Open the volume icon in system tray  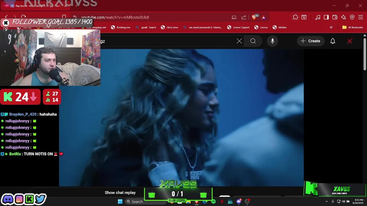coord(343,201)
